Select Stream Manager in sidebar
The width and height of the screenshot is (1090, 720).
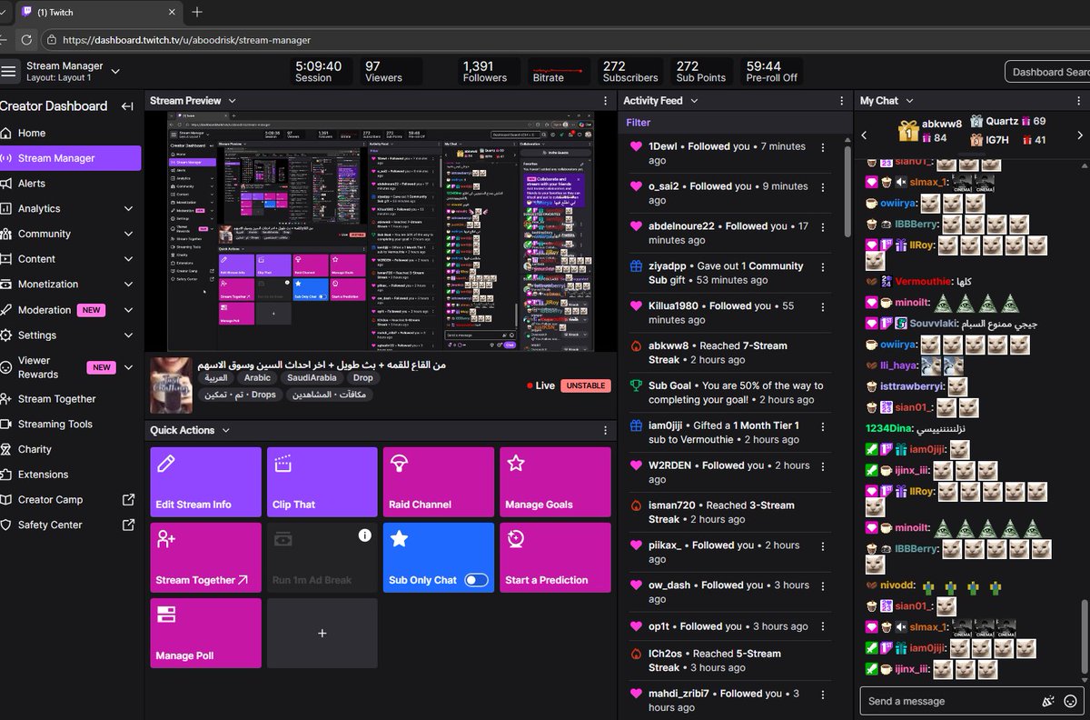70,158
